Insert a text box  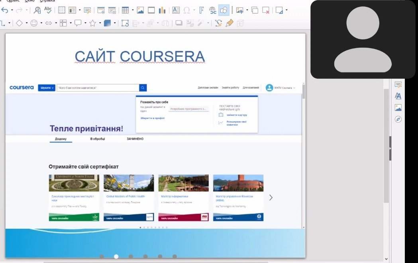pyautogui.click(x=176, y=10)
